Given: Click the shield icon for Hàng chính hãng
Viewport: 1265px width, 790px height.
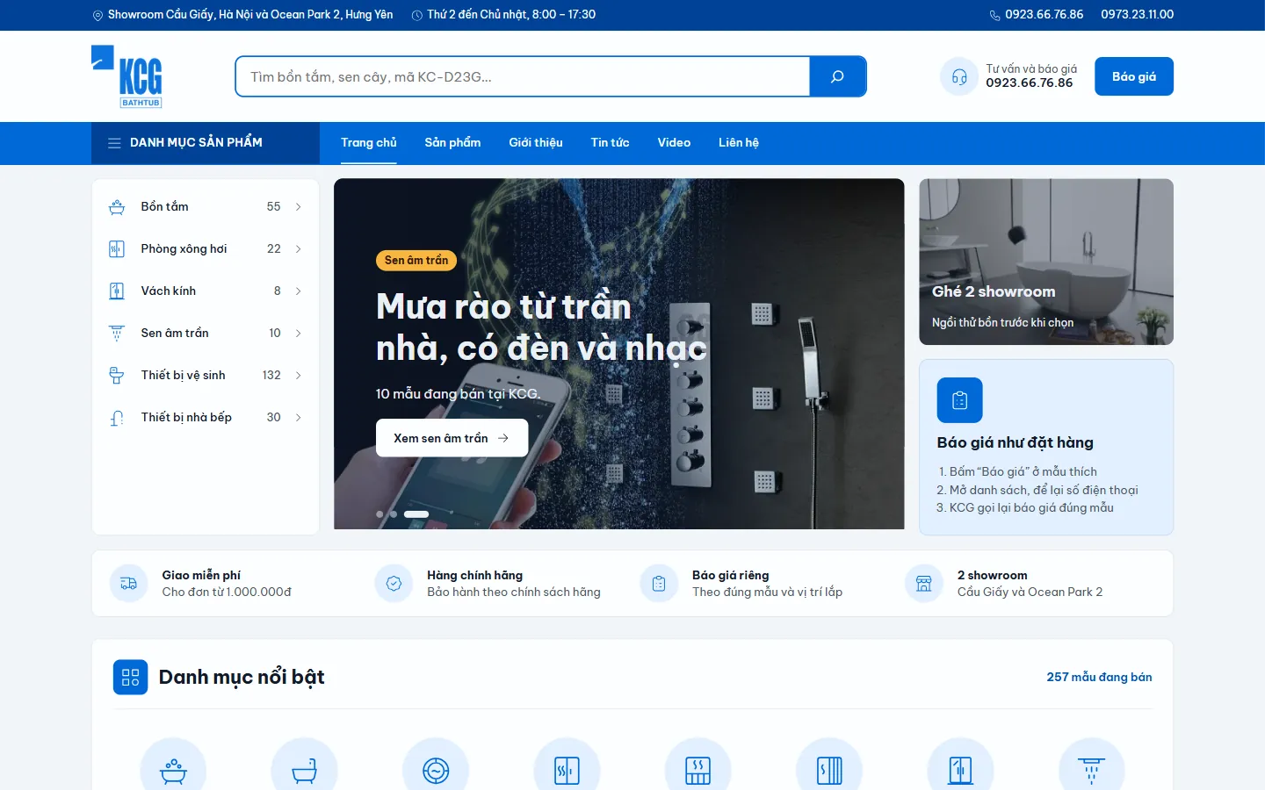Looking at the screenshot, I should coord(394,584).
